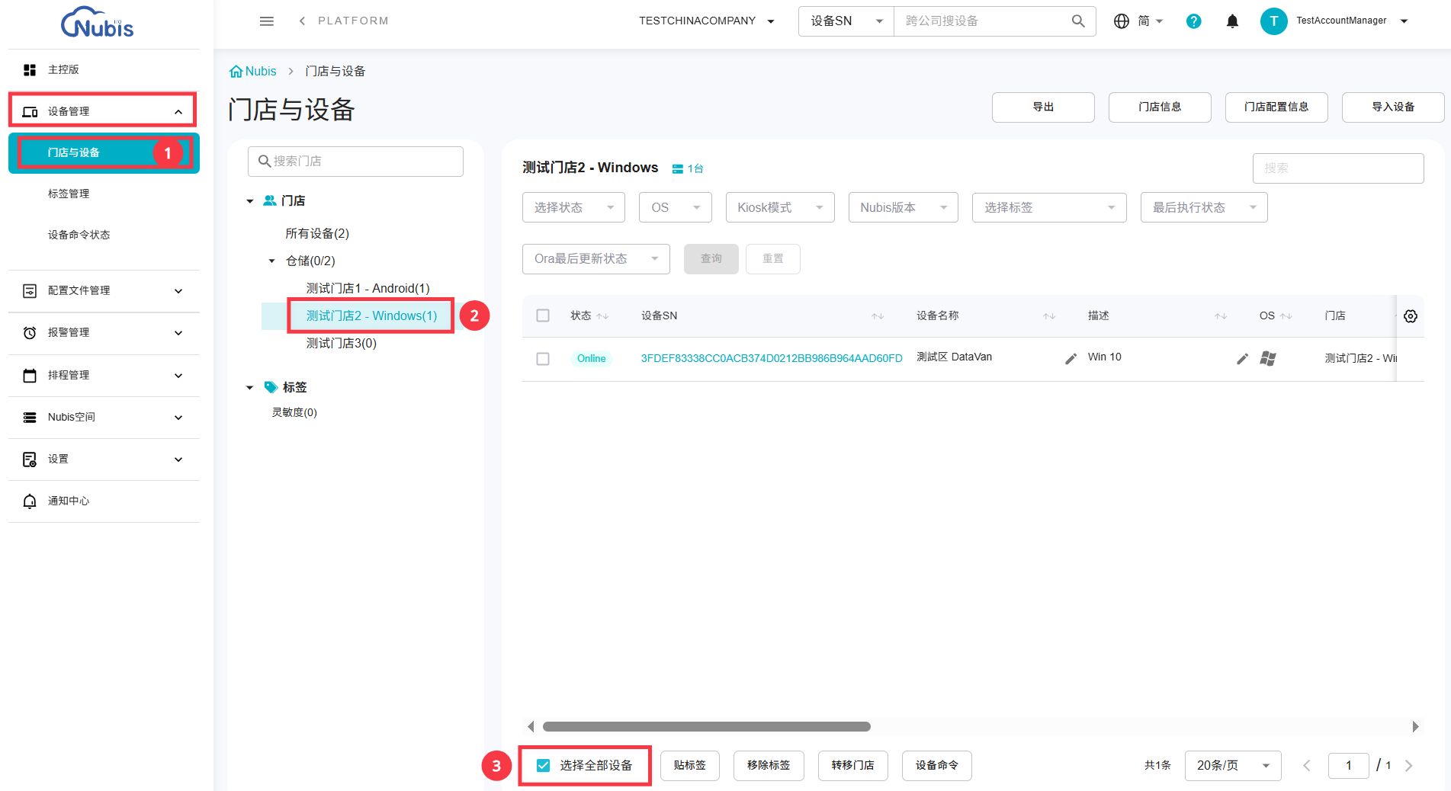The height and width of the screenshot is (791, 1451).
Task: Expand 报警管理 sidebar menu
Action: coord(104,333)
